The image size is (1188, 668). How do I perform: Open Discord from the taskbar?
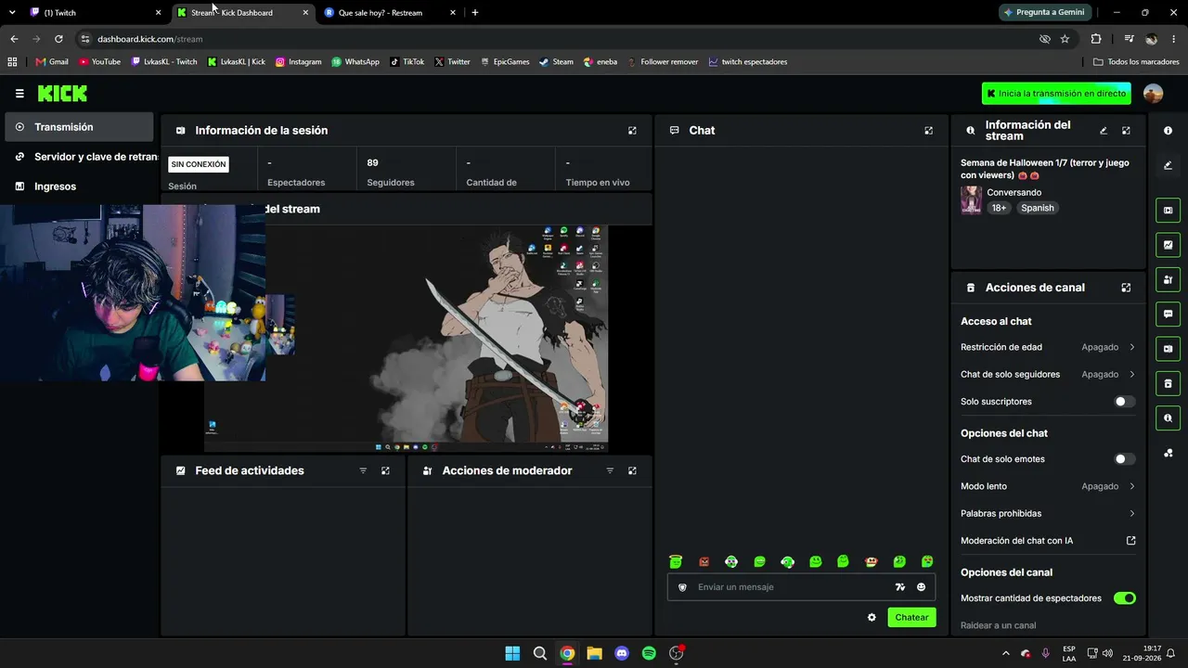[x=622, y=654]
